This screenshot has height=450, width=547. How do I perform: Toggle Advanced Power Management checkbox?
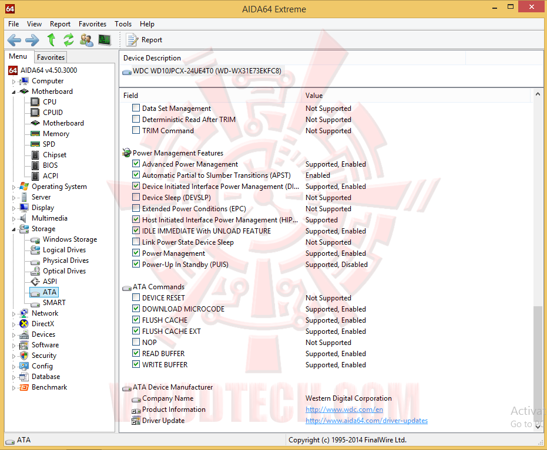click(x=136, y=164)
